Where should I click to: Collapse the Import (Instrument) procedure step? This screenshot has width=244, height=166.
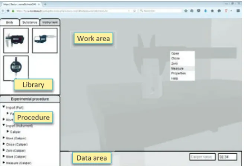pos(4,125)
